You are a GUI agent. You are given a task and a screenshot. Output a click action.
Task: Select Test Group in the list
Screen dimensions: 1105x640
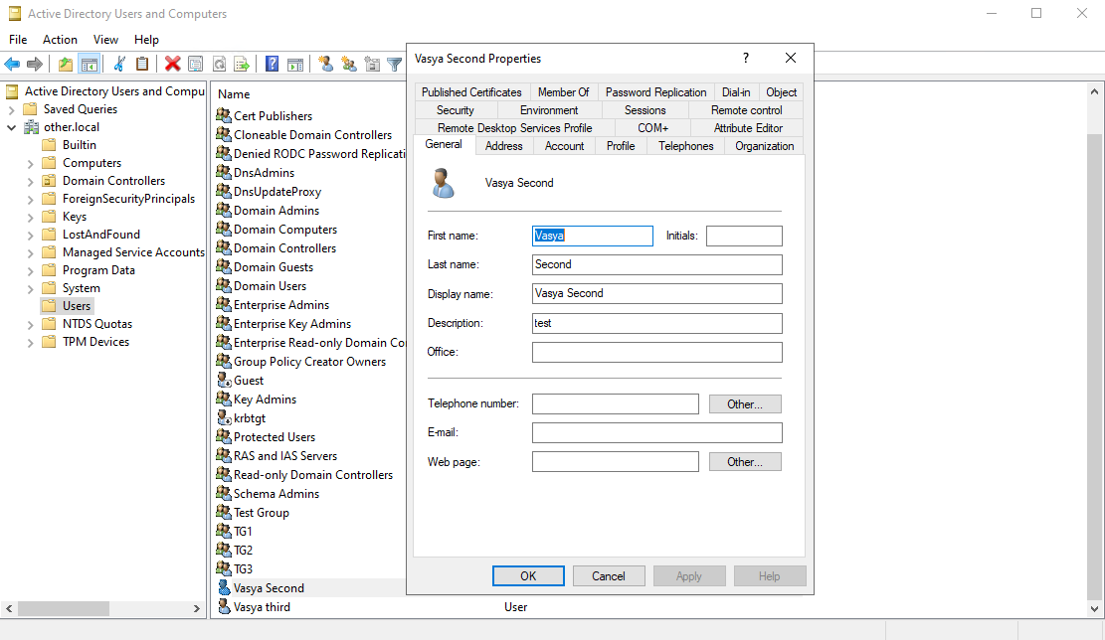tap(261, 513)
